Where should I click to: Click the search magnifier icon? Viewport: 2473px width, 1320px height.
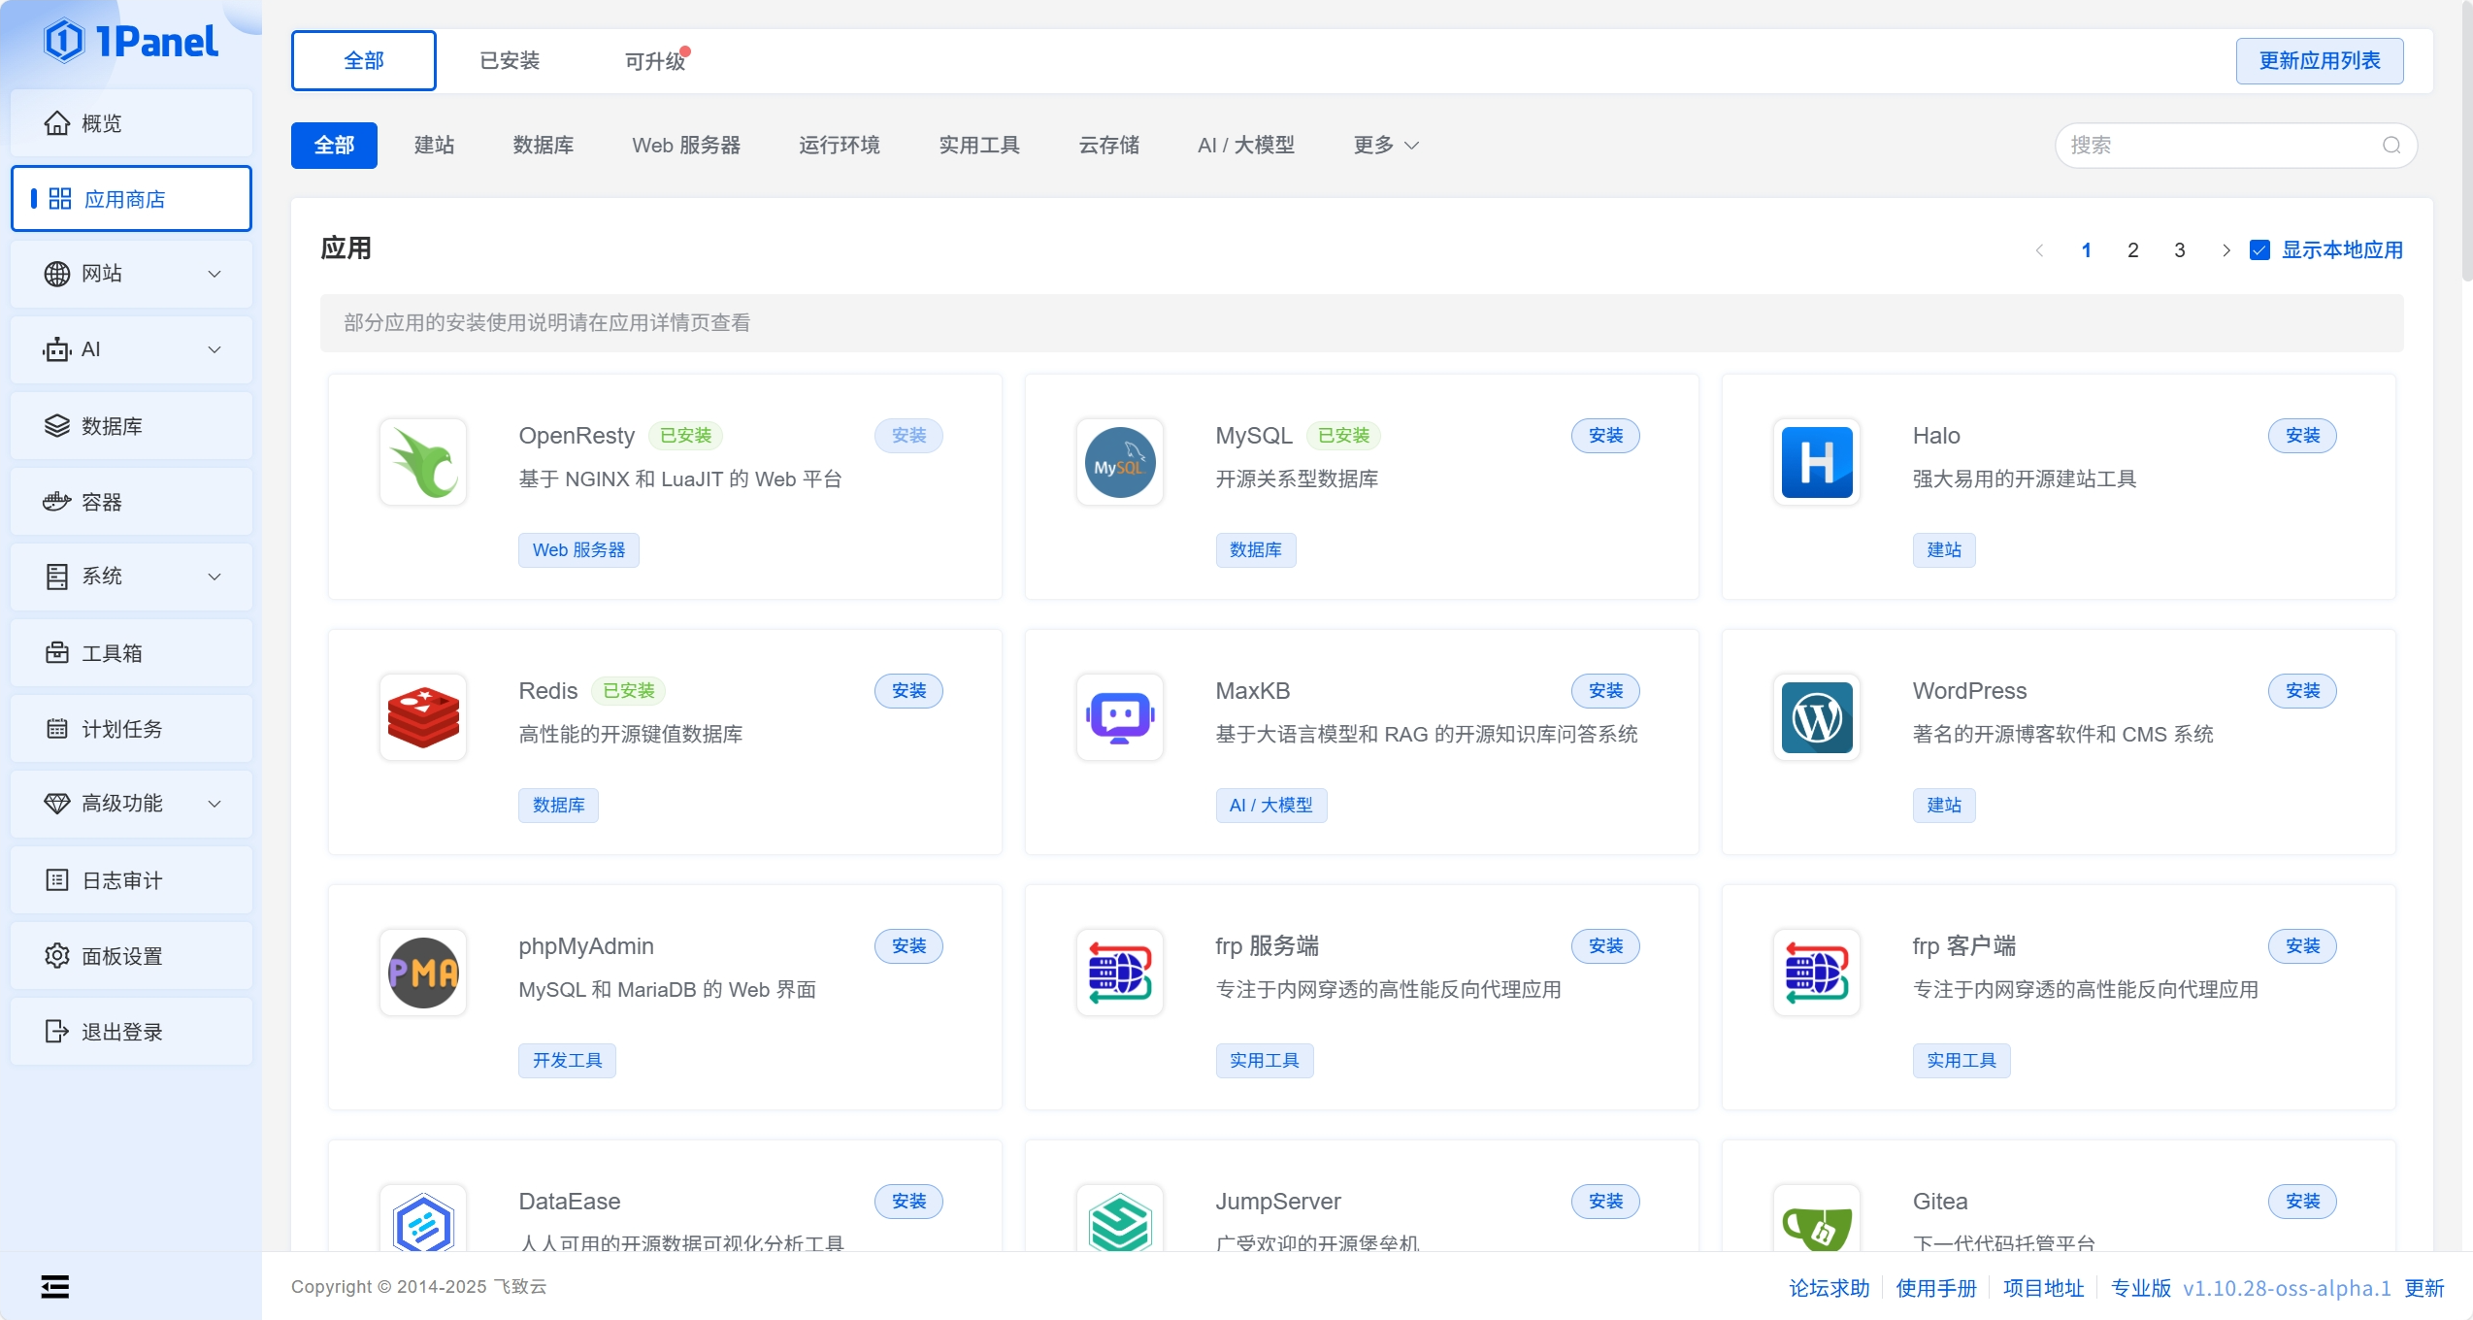pos(2391,146)
